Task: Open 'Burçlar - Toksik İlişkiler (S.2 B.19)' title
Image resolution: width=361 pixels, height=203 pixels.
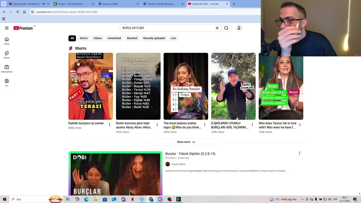Action: 190,154
